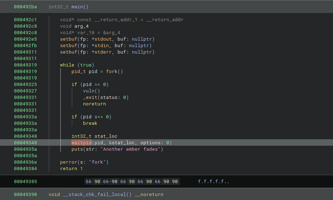333x200 pixels.
Task: Click the perror call with "fork" string
Action: pyautogui.click(x=84, y=162)
